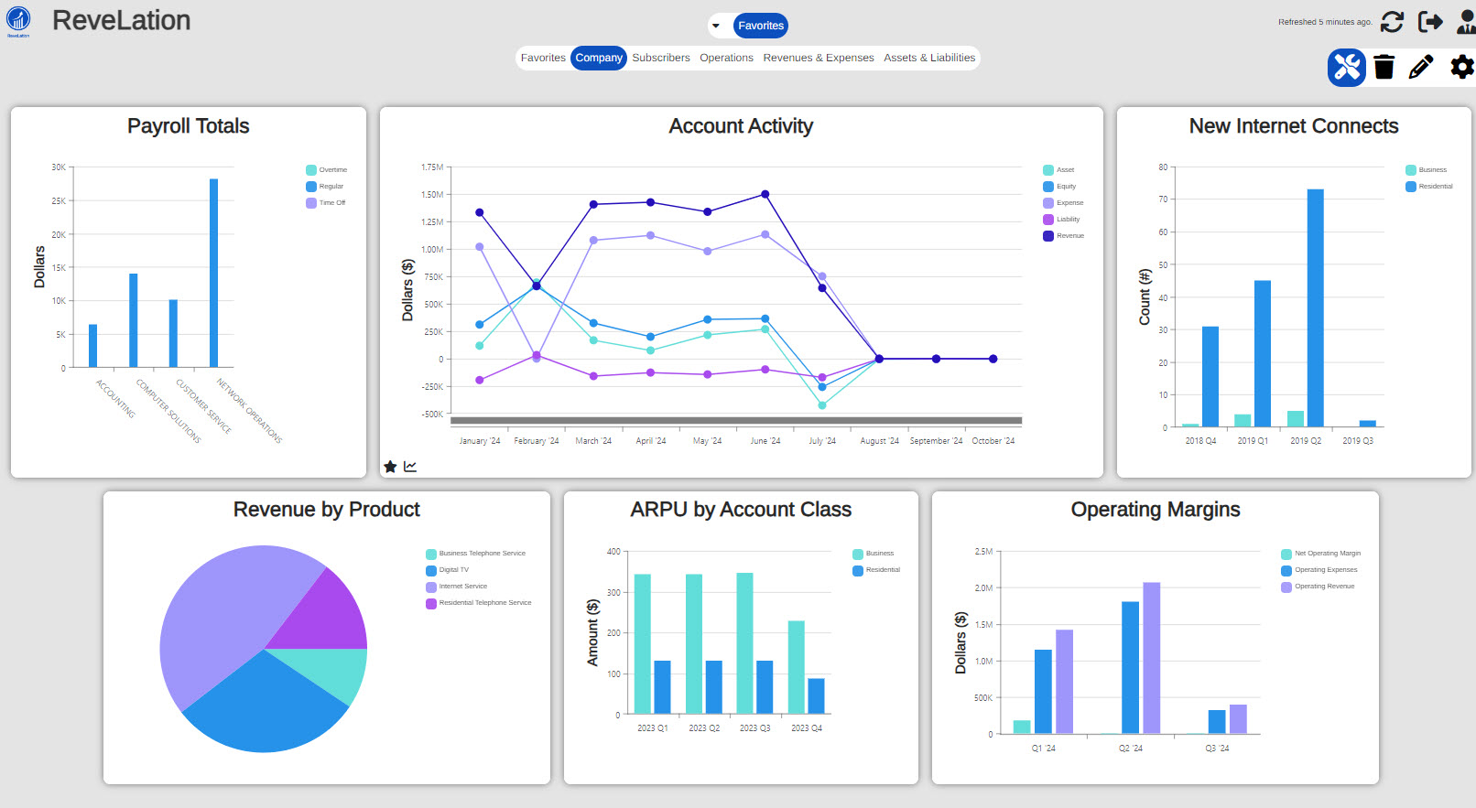Click the refresh dashboard icon
The width and height of the screenshot is (1476, 808).
[1392, 22]
